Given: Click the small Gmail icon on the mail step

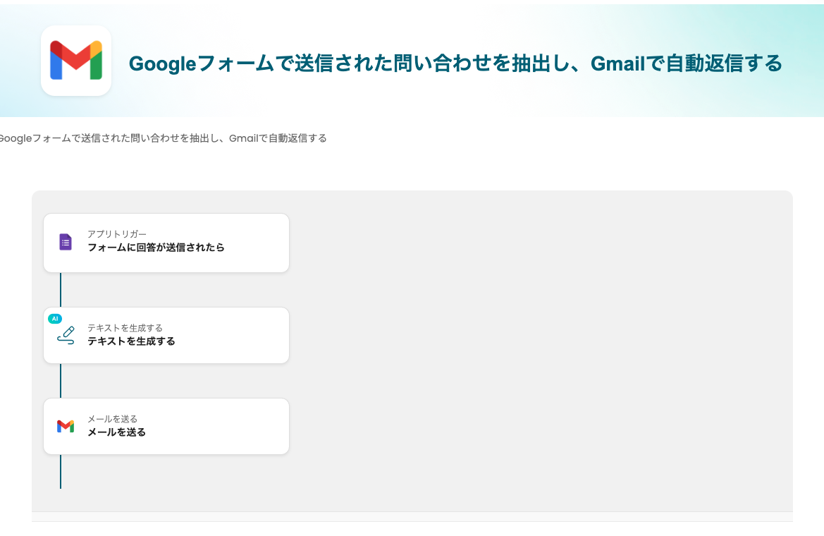Looking at the screenshot, I should [66, 426].
